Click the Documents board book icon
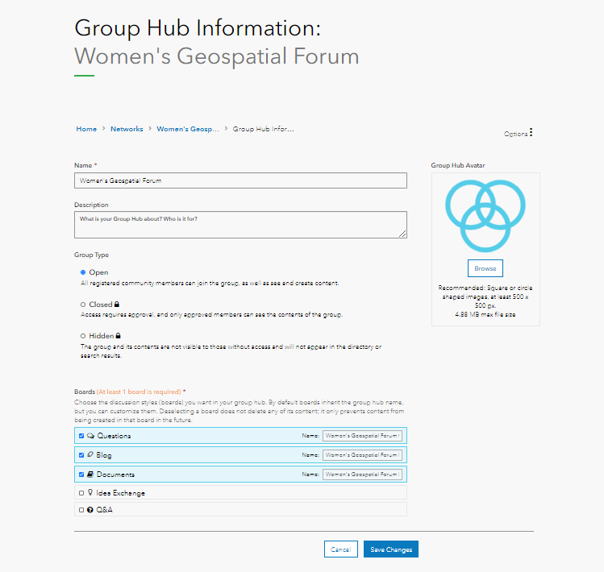The image size is (604, 572). coord(90,475)
